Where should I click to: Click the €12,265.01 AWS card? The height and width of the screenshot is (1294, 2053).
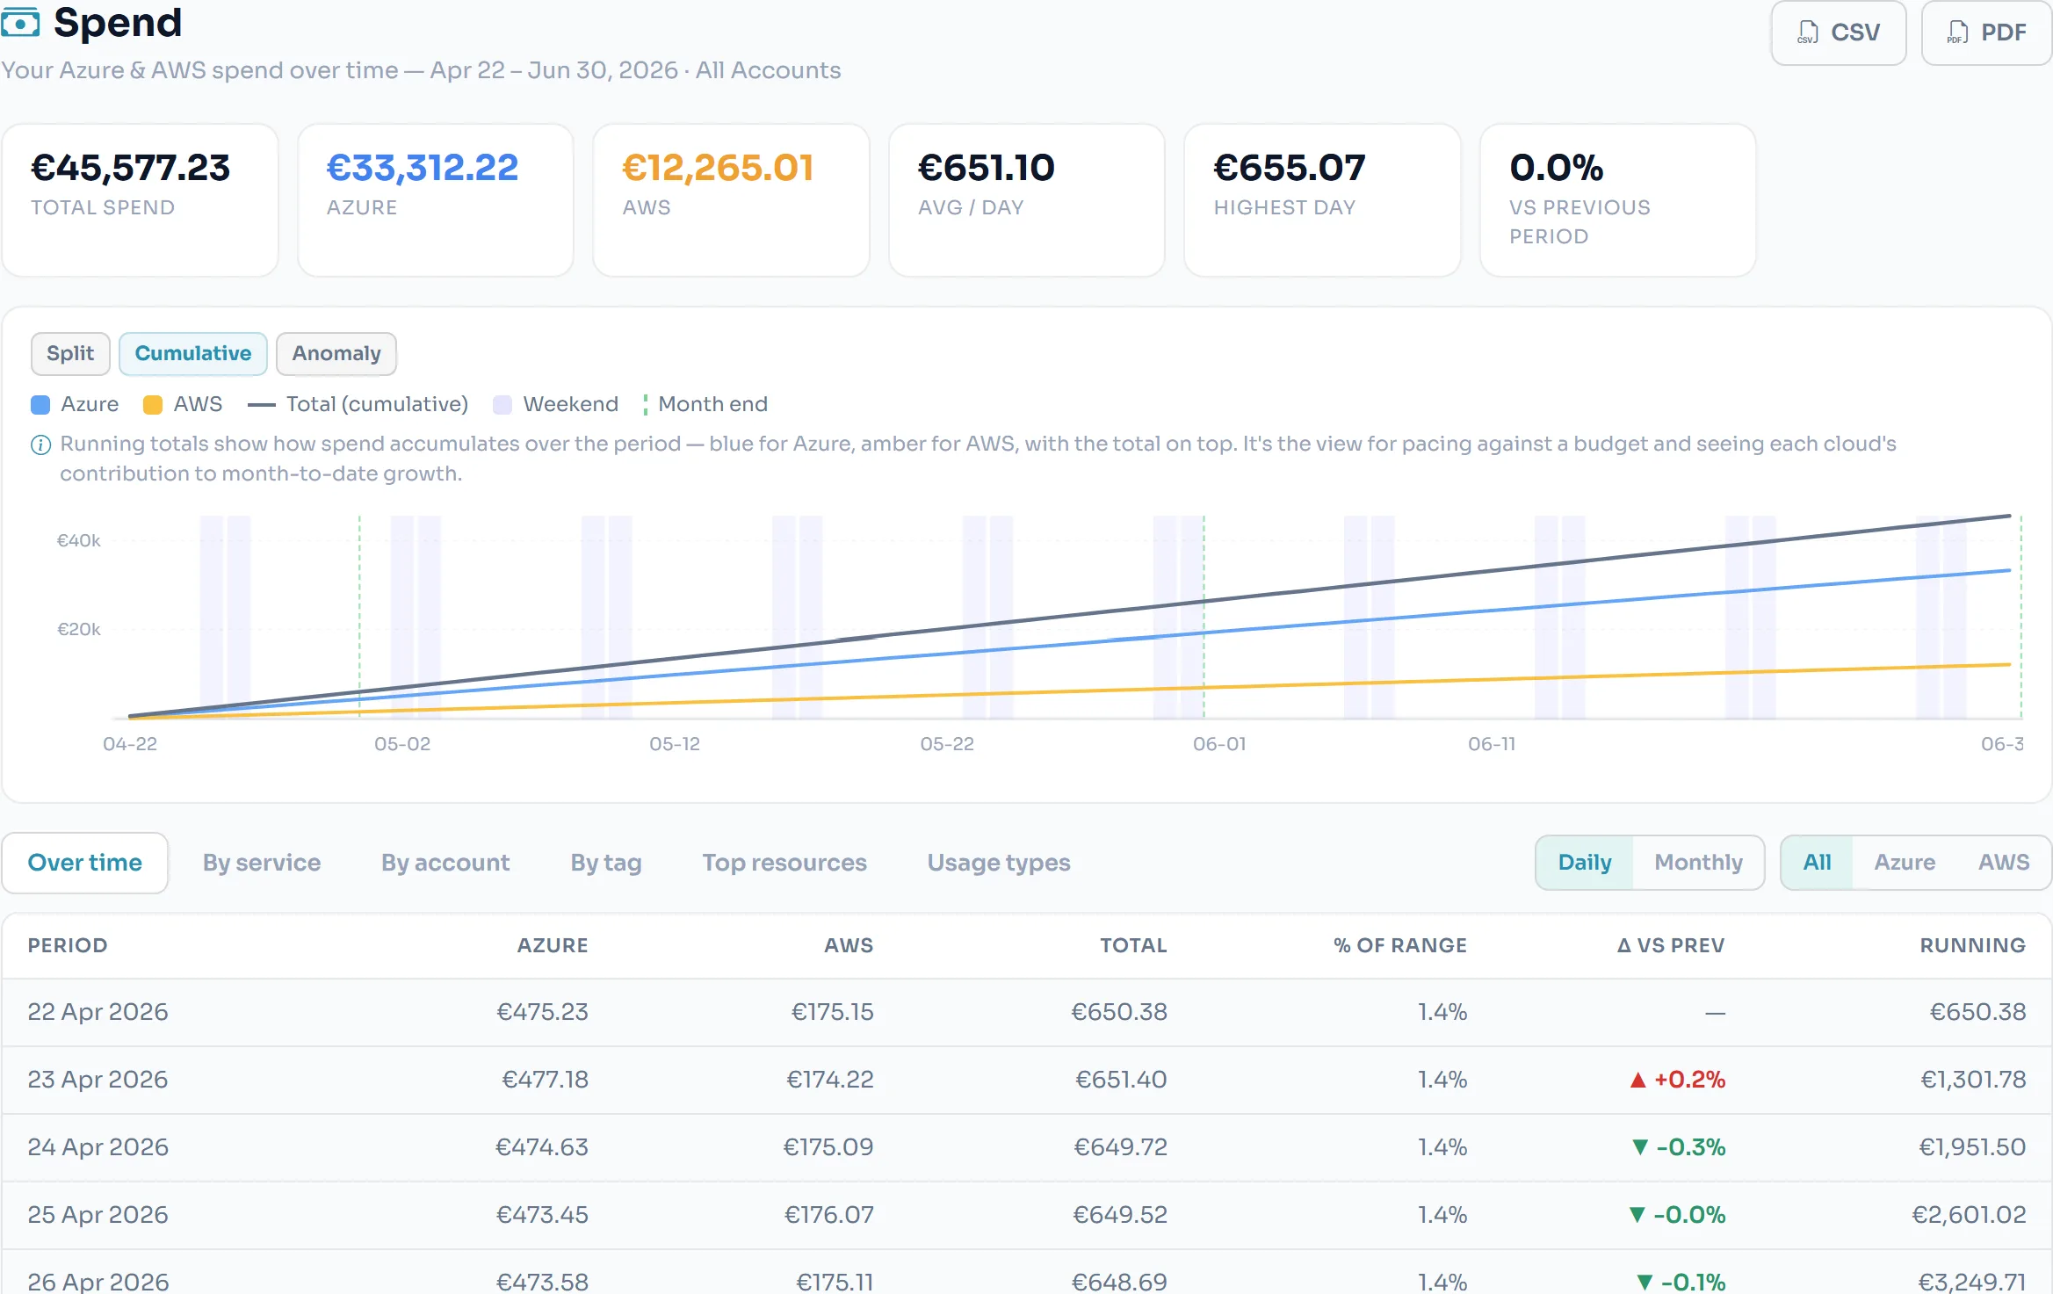[732, 200]
